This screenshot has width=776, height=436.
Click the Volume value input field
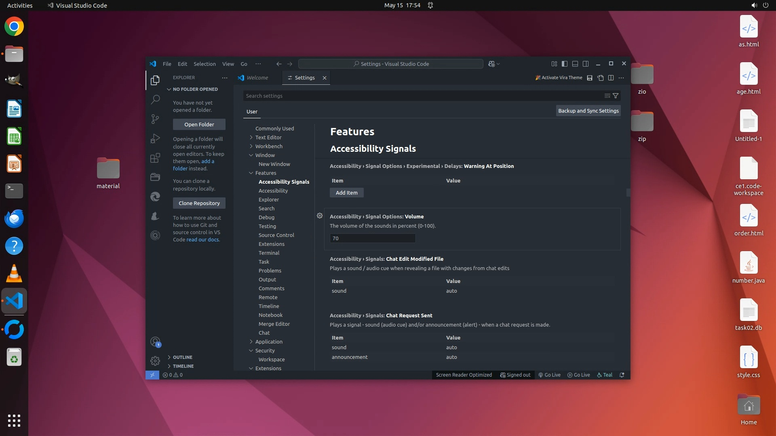coord(372,239)
